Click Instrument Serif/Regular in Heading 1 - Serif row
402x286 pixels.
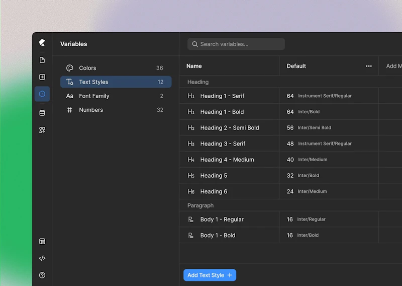pyautogui.click(x=325, y=96)
